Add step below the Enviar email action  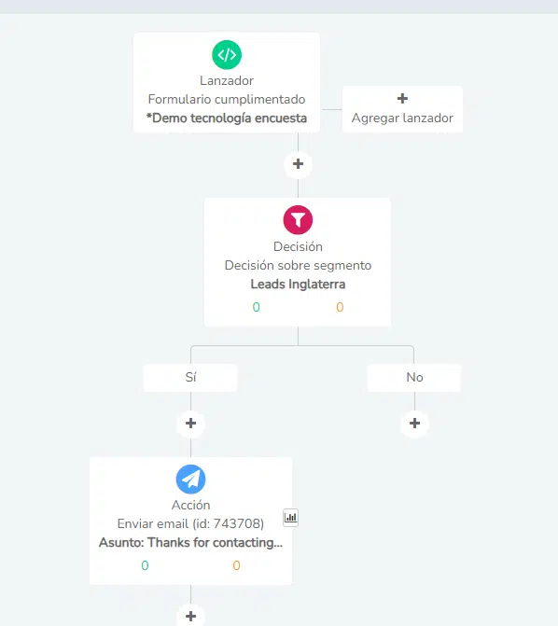click(x=191, y=616)
